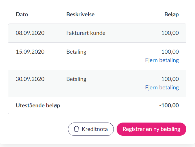
Task: Click the Beskrivelse column header
Action: coord(80,15)
